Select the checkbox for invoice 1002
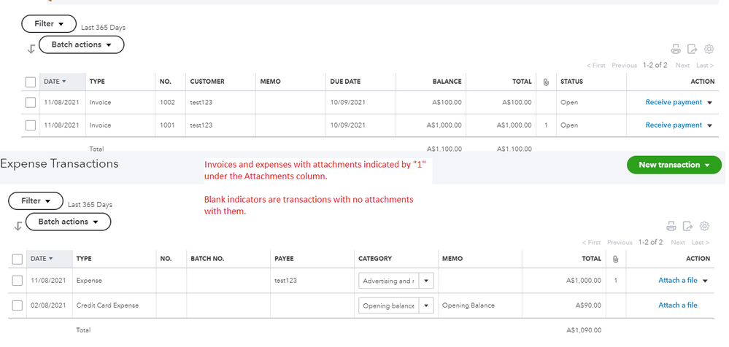 31,103
